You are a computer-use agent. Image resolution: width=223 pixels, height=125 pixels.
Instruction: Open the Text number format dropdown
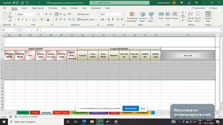(122, 14)
